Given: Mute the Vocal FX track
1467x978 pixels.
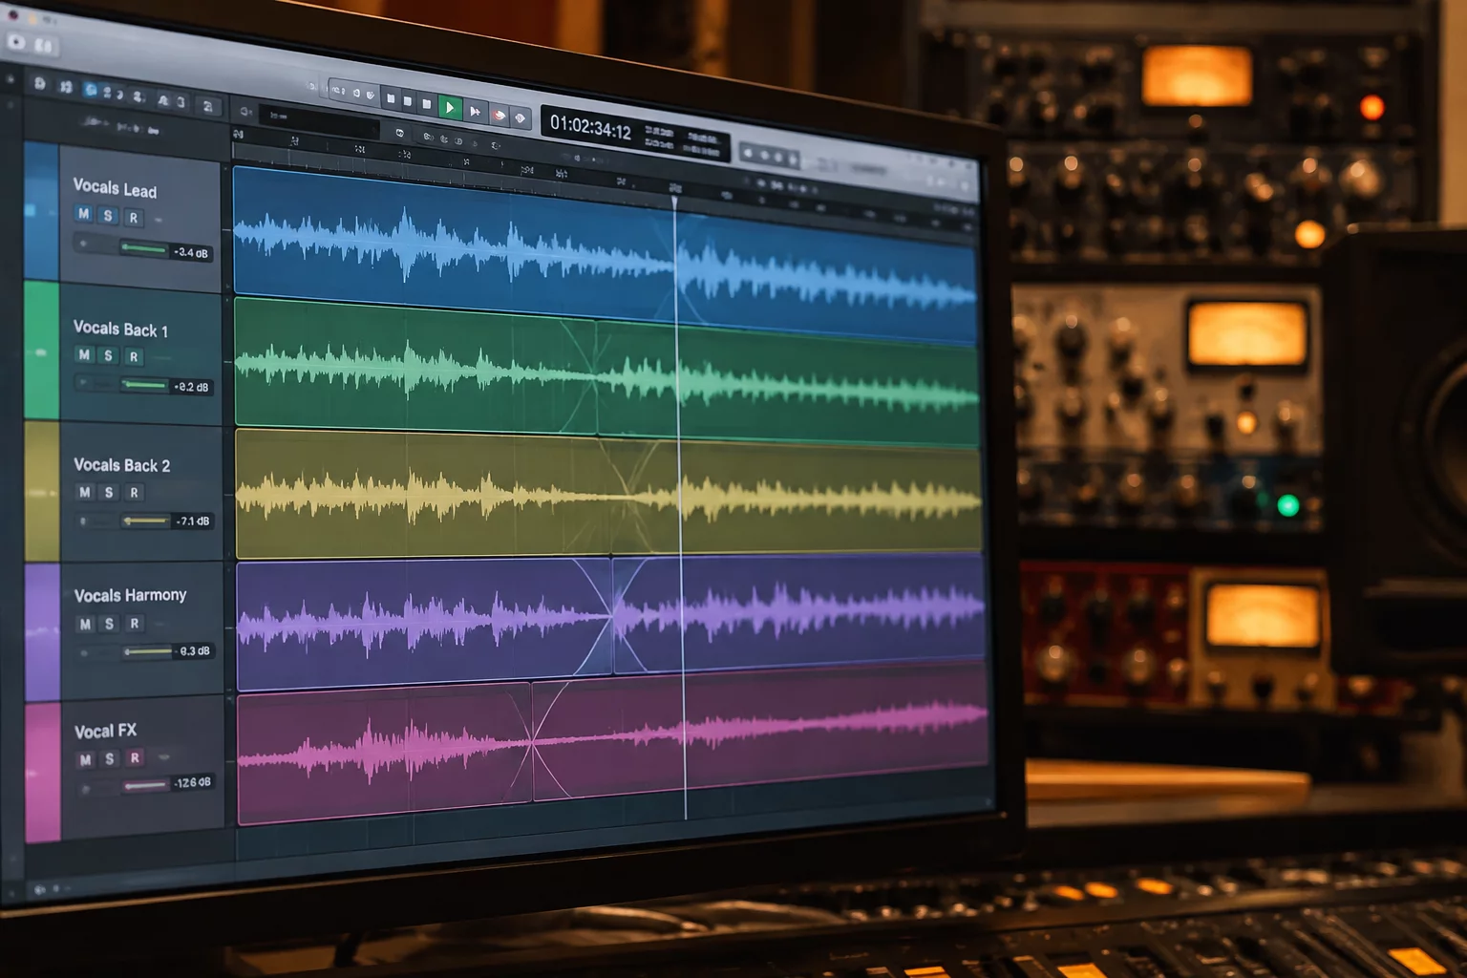Looking at the screenshot, I should point(86,759).
